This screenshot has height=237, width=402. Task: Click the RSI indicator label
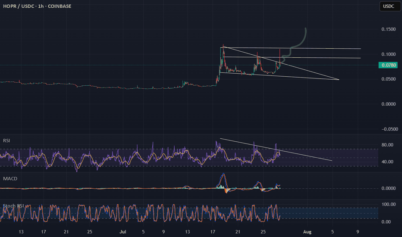pyautogui.click(x=6, y=140)
